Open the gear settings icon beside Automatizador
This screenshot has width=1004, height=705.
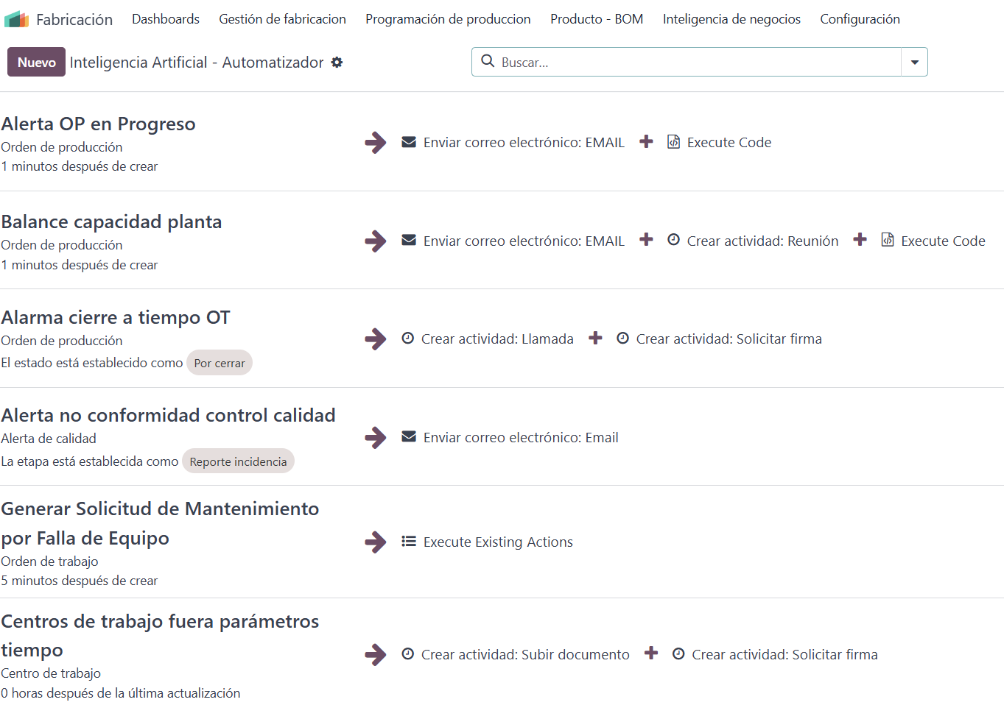tap(337, 63)
